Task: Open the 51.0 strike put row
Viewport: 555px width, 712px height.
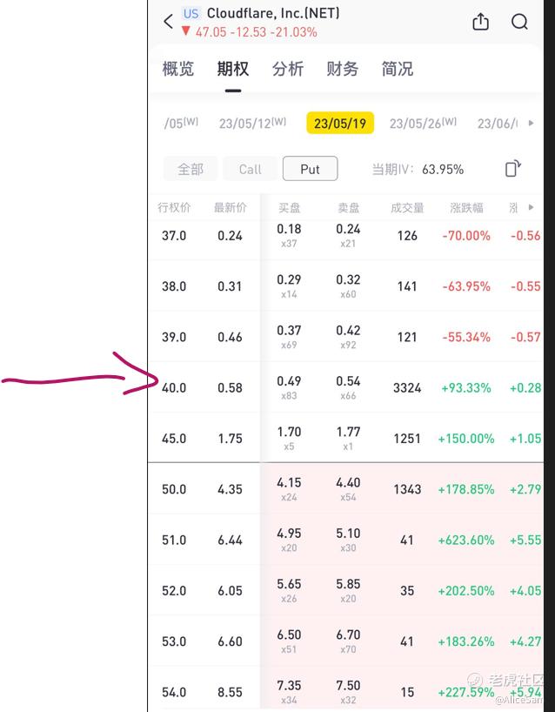Action: [345, 540]
